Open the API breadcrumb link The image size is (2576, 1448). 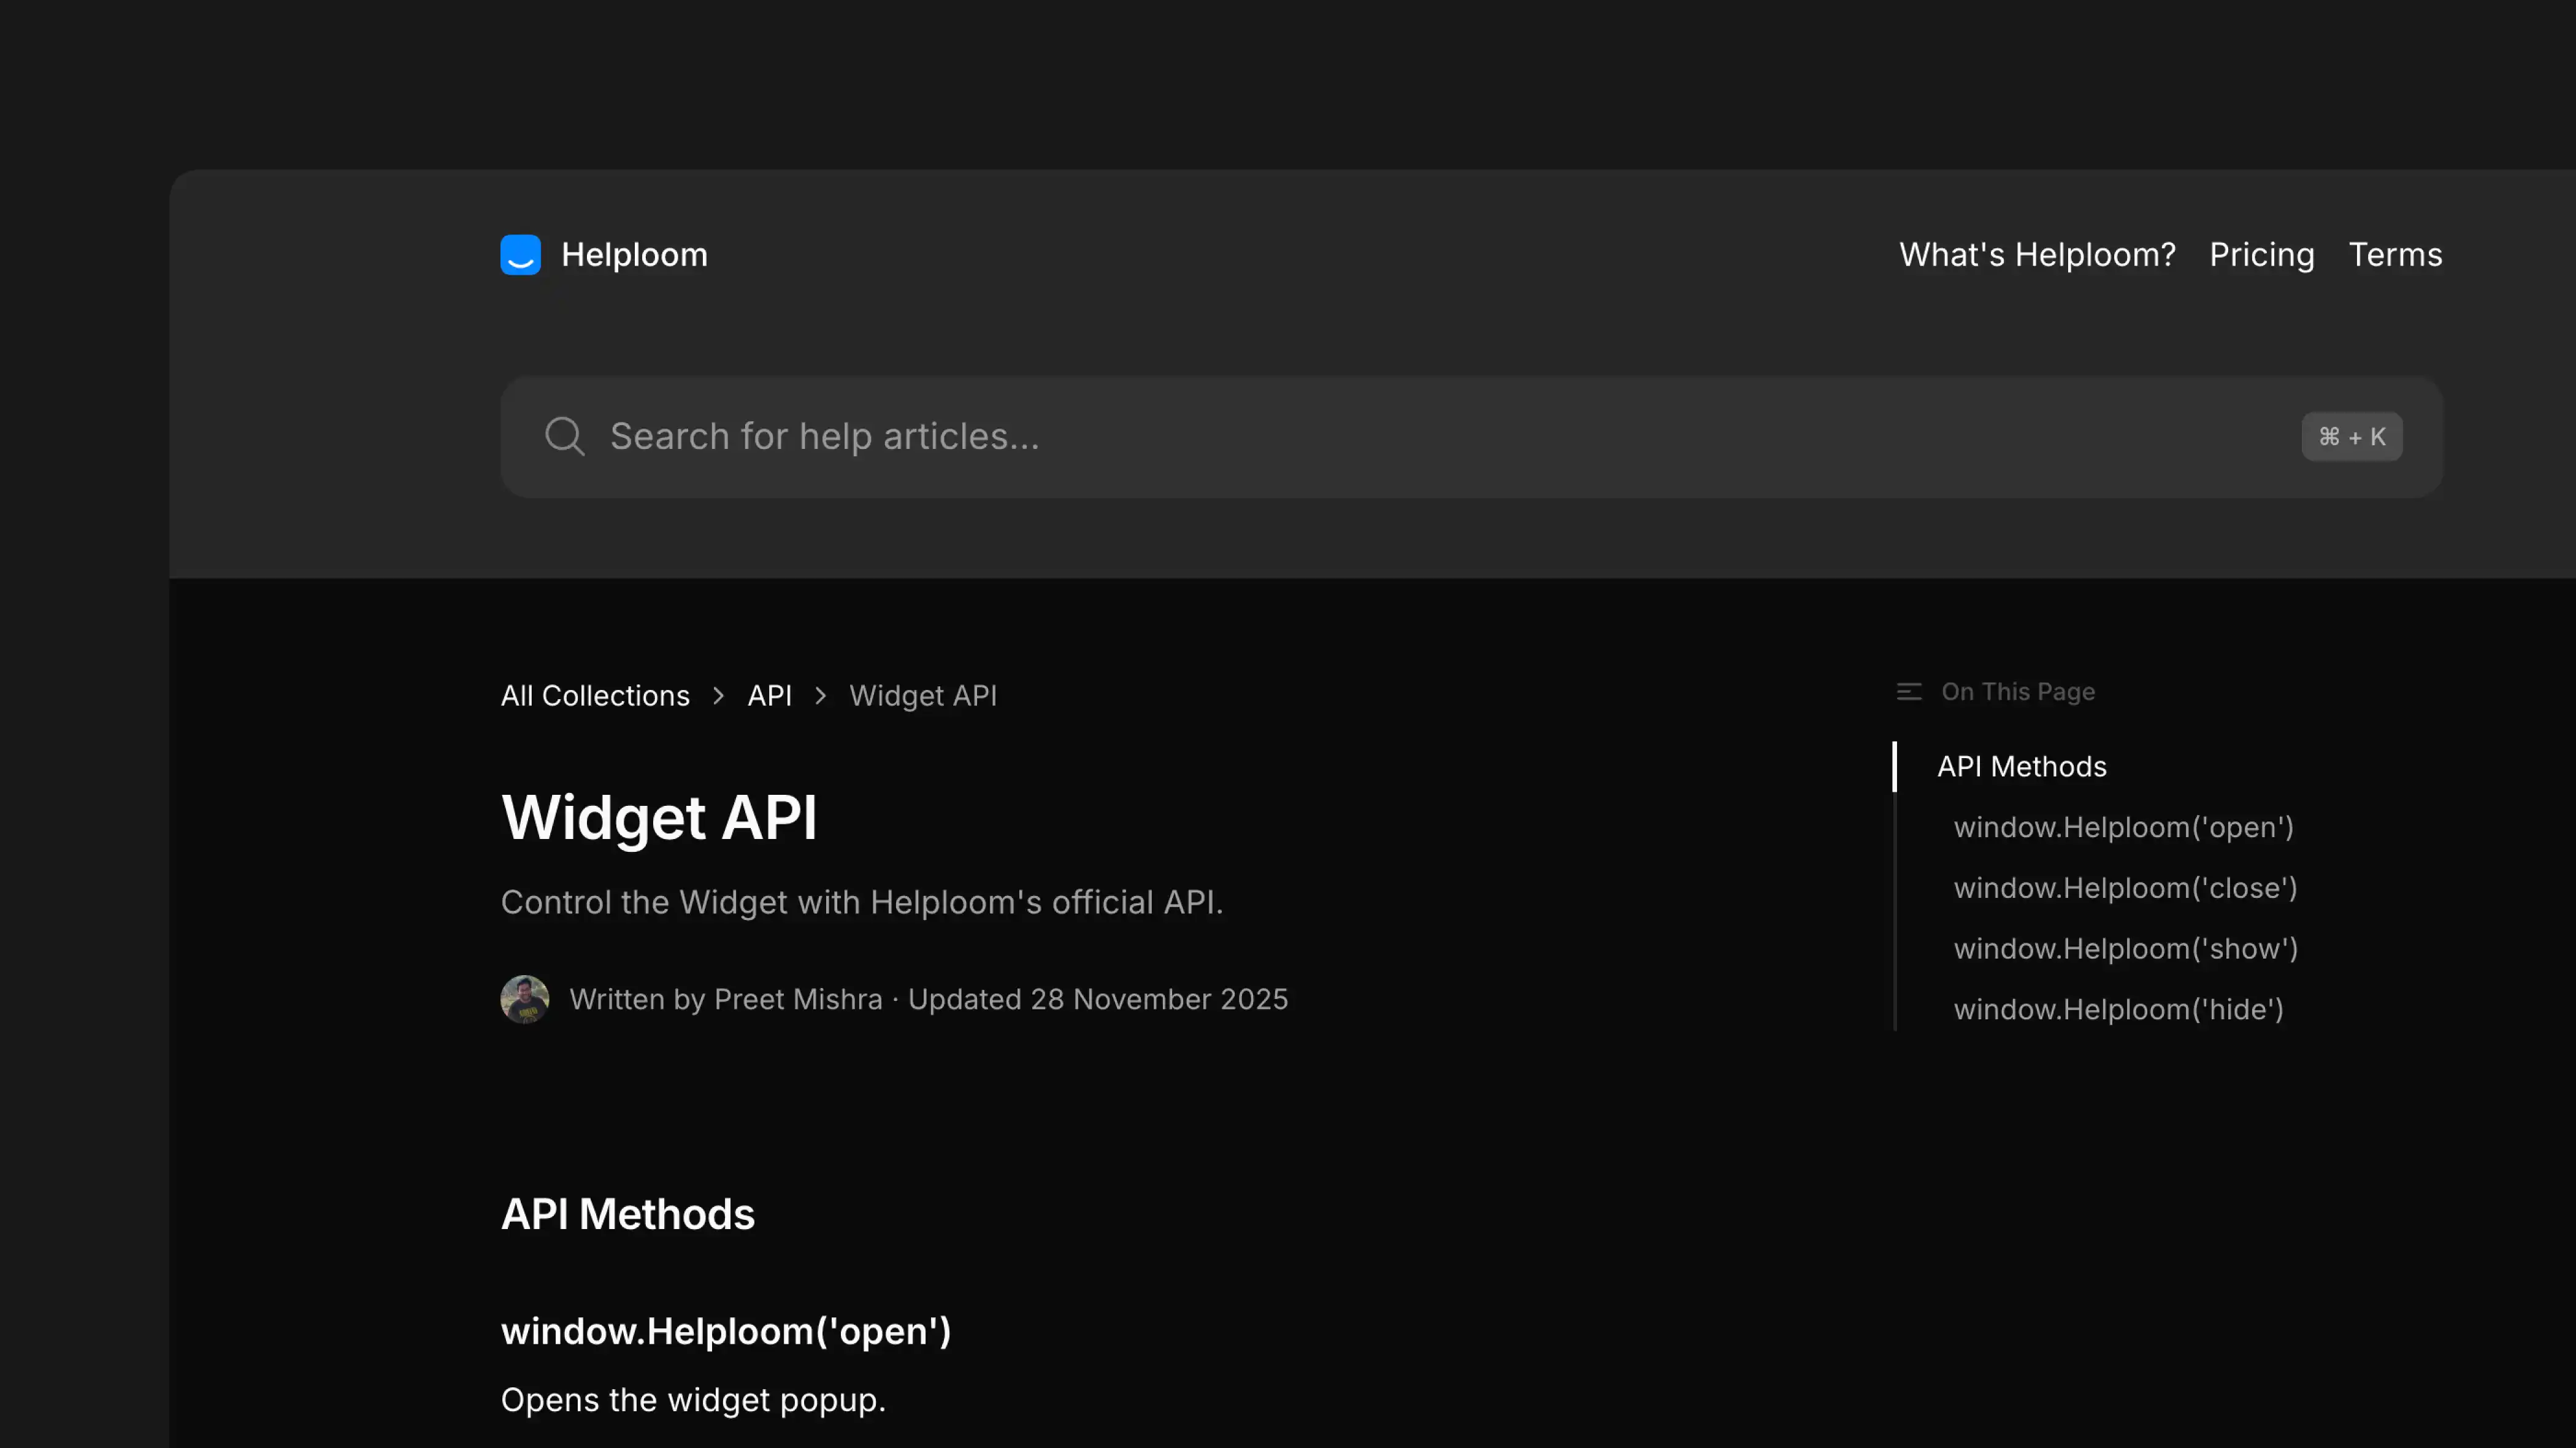pyautogui.click(x=770, y=695)
